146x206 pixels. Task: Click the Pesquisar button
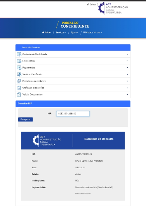pyautogui.click(x=25, y=120)
